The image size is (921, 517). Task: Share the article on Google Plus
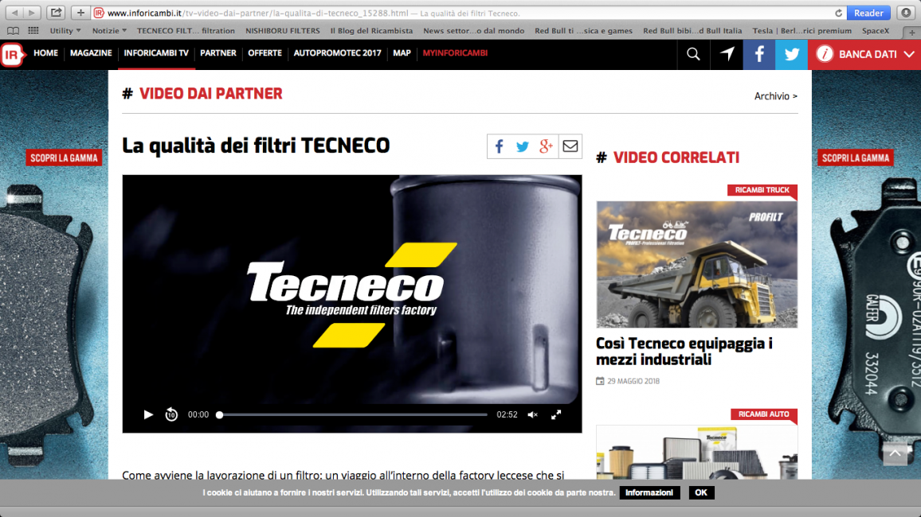coord(546,146)
